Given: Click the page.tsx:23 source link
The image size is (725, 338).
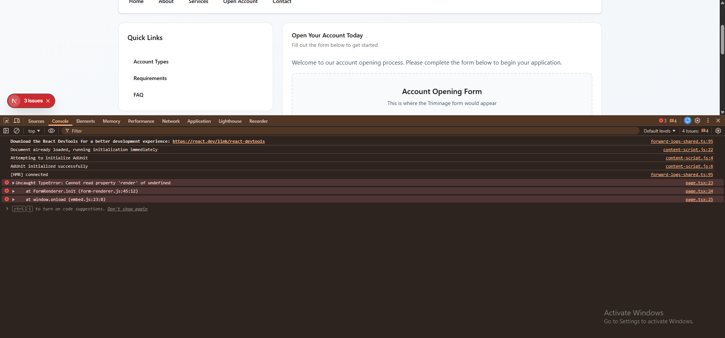Looking at the screenshot, I should [699, 183].
